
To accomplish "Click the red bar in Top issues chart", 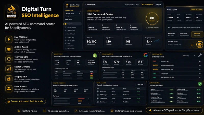I will tap(81, 99).
